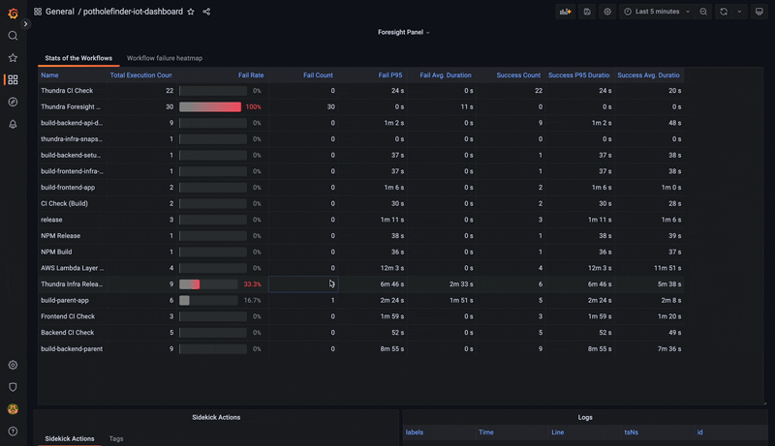This screenshot has width=775, height=446.
Task: Open starred dashboards in sidebar
Action: pos(13,58)
